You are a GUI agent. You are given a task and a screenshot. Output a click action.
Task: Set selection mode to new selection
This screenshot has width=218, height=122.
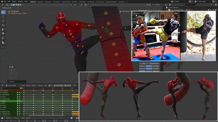click(x=12, y=5)
